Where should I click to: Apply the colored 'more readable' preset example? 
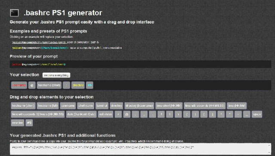coord(67,48)
